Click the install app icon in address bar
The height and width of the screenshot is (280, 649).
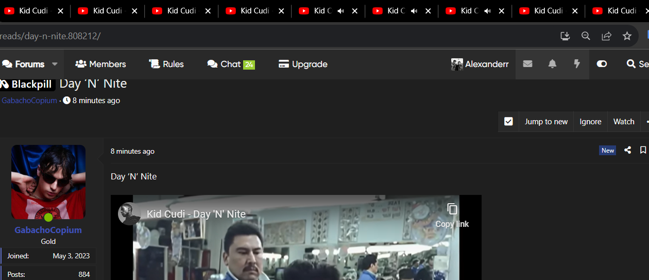[x=565, y=36]
